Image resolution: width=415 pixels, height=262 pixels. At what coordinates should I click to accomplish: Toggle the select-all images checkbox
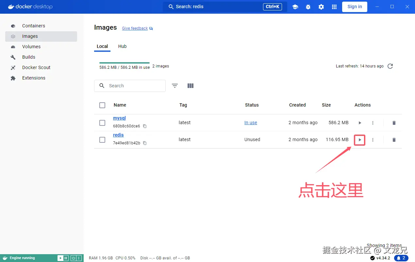point(102,105)
